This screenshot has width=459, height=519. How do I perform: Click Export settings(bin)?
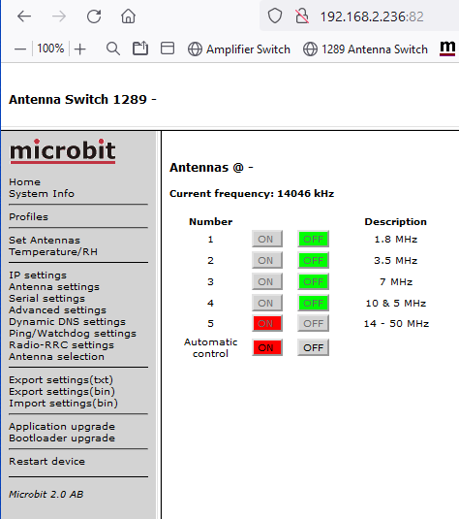[x=62, y=392]
